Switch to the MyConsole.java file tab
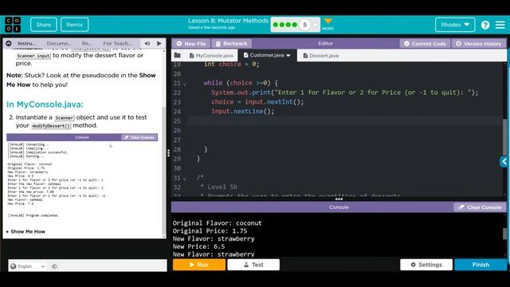 coord(211,56)
